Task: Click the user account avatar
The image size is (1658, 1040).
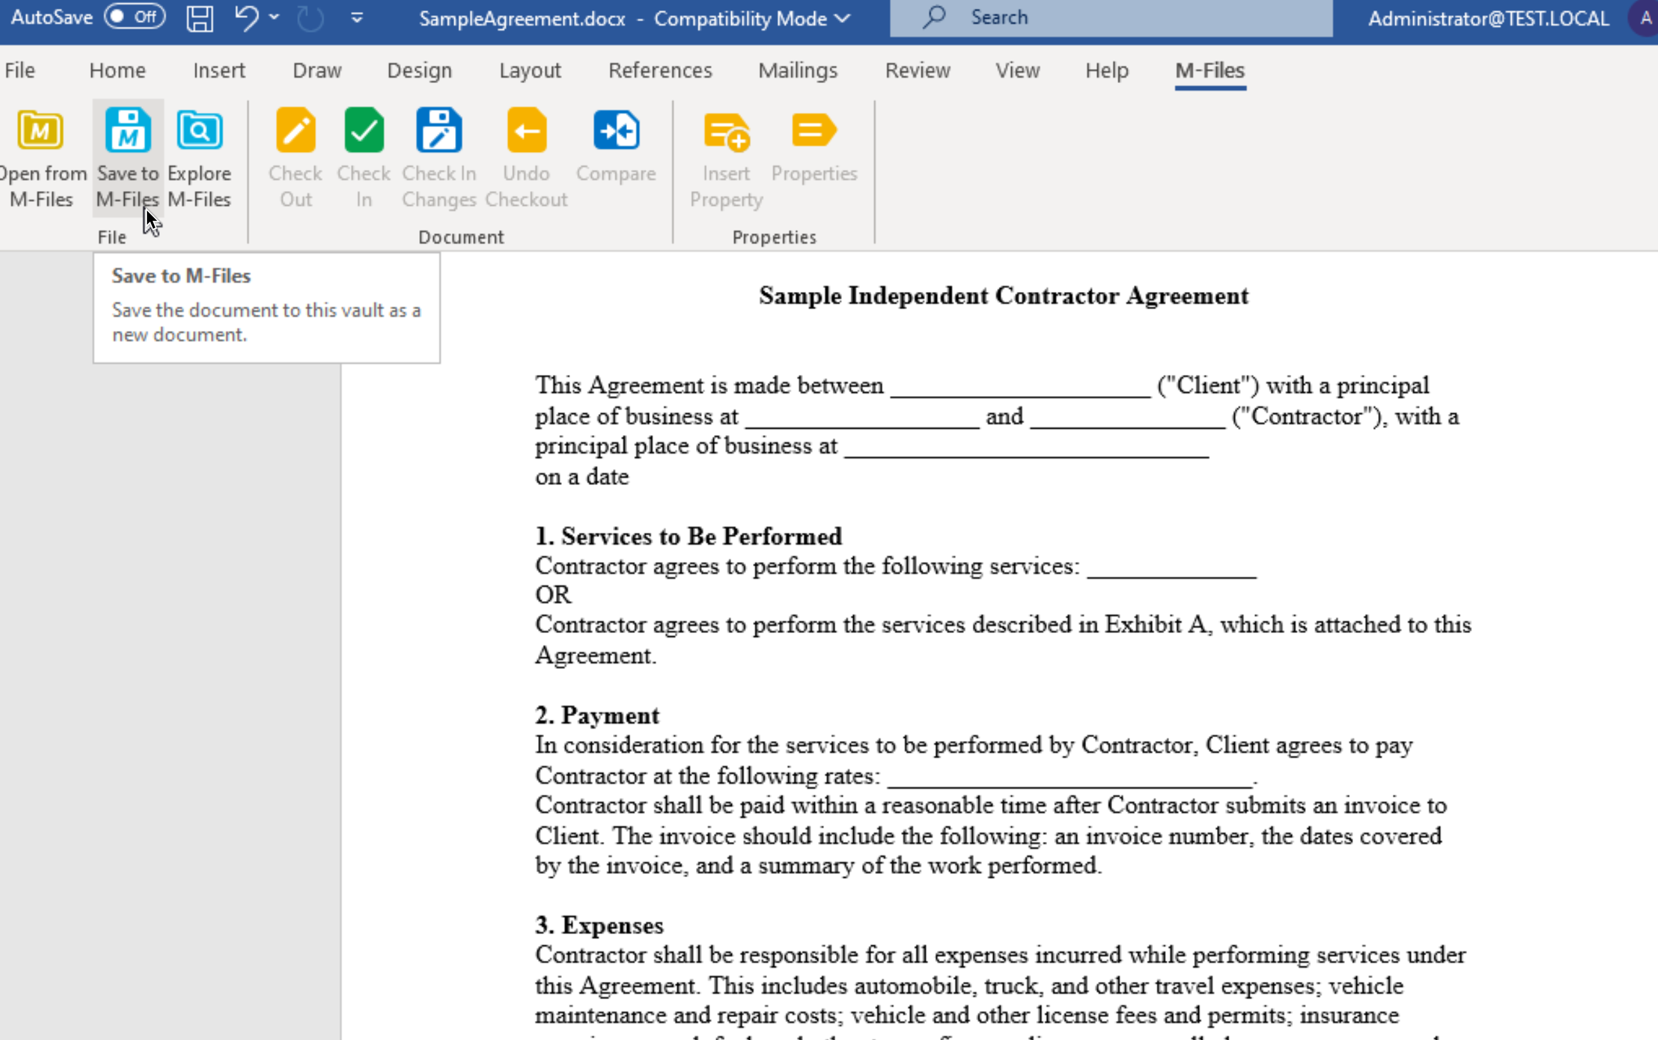Action: (x=1644, y=19)
